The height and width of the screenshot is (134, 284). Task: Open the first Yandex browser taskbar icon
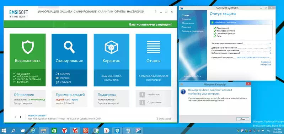[x=64, y=130]
